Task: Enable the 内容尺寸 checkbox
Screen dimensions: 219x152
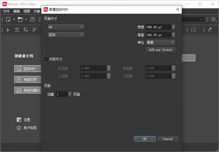Action: (x=46, y=59)
